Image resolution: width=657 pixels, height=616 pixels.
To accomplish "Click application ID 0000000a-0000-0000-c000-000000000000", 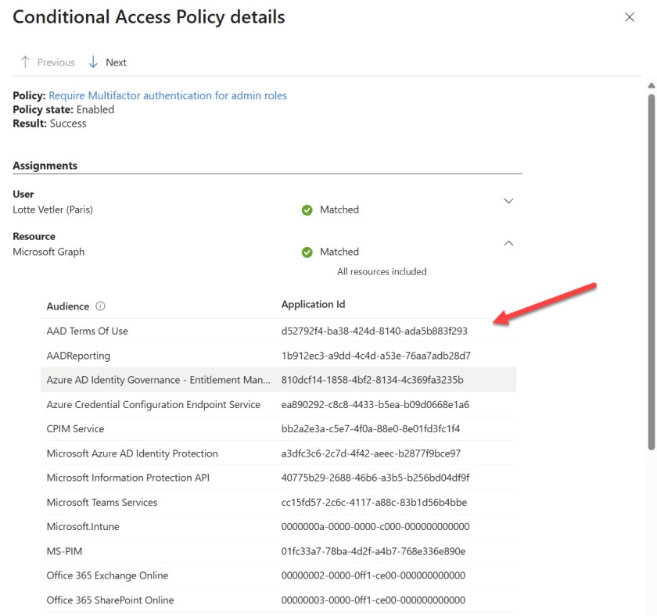I will point(375,526).
